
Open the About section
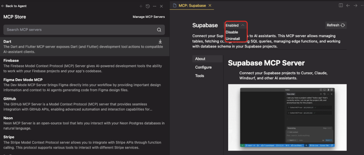207,59
